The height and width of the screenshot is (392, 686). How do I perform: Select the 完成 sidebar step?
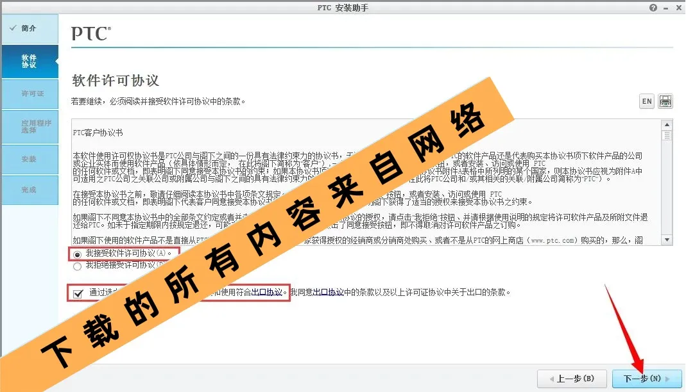coord(30,190)
